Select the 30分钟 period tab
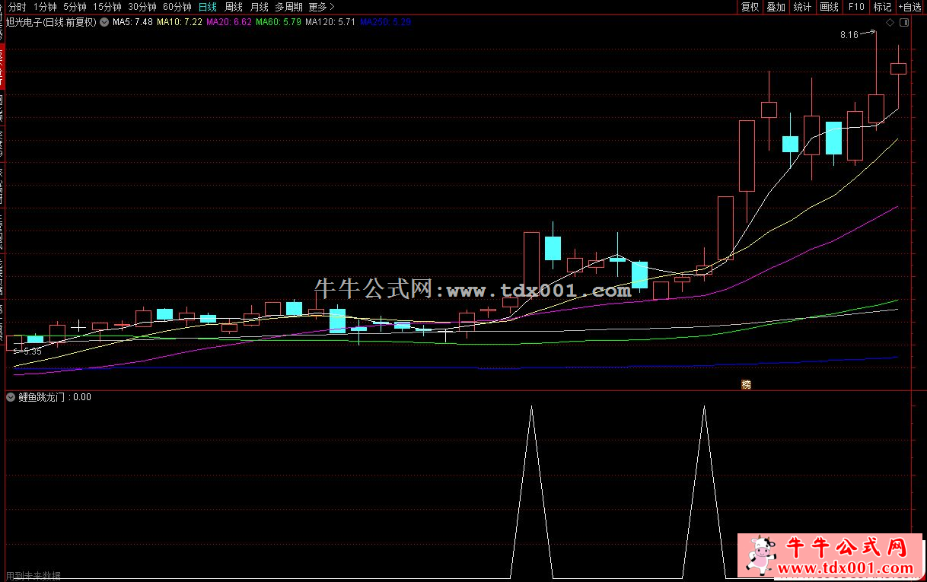Image resolution: width=927 pixels, height=582 pixels. click(142, 7)
